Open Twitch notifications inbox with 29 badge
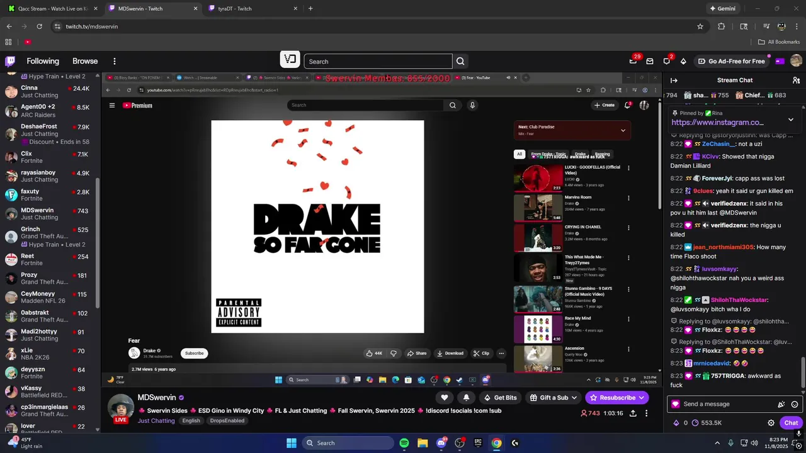Viewport: 806px width, 453px height. tap(633, 61)
